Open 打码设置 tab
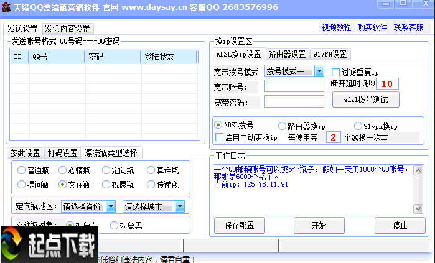Screen dimensions: 435x263 click(x=62, y=153)
